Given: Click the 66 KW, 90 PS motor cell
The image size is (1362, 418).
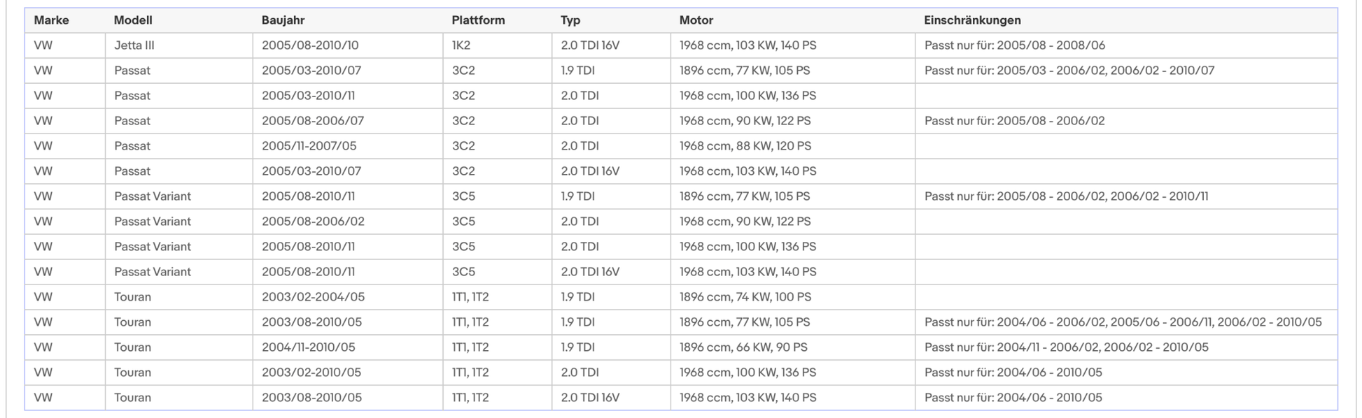Looking at the screenshot, I should pos(743,347).
